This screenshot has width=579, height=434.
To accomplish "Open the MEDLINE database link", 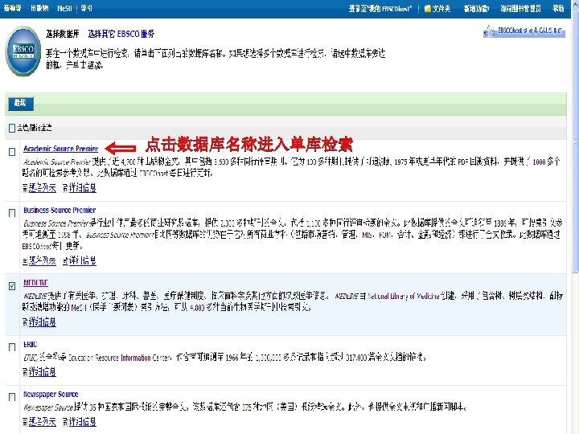I will [36, 283].
